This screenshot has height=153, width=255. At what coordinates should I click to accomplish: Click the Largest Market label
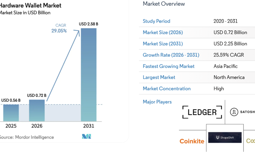coord(159,77)
